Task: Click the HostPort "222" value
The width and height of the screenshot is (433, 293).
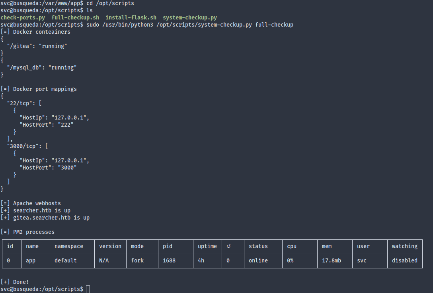Action: coord(66,125)
